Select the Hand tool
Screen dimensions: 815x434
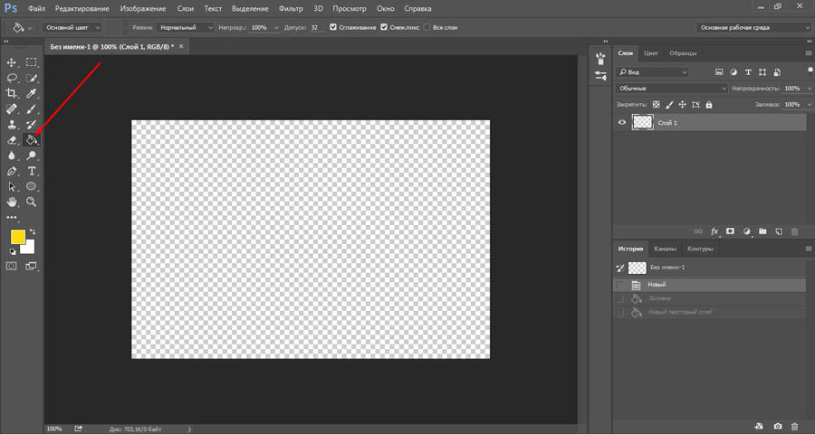pyautogui.click(x=12, y=202)
